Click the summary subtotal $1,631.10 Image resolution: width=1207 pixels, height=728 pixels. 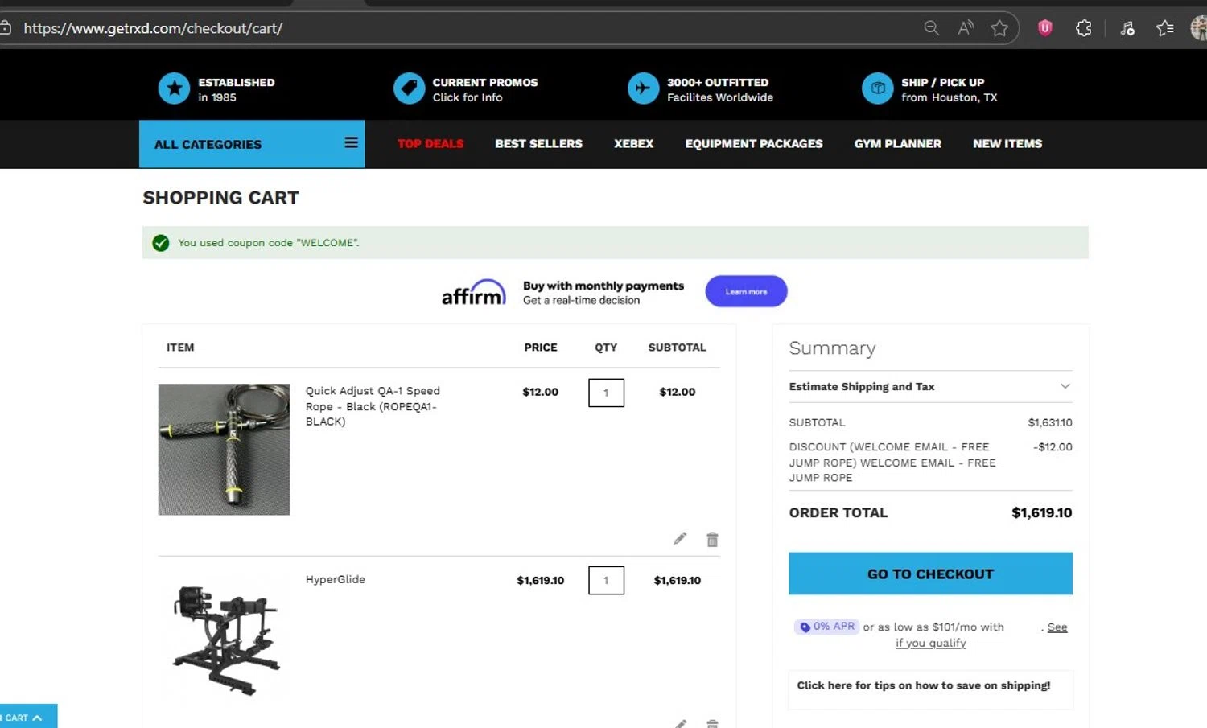pos(1050,422)
